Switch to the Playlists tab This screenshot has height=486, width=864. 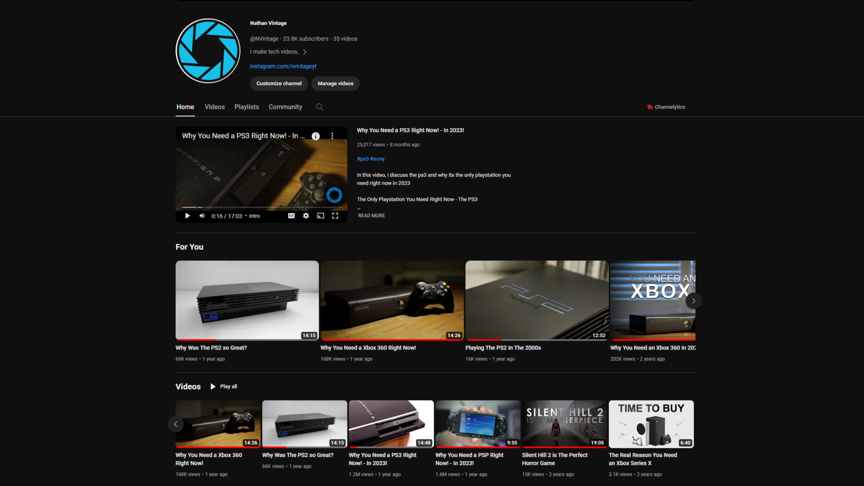[x=247, y=107]
